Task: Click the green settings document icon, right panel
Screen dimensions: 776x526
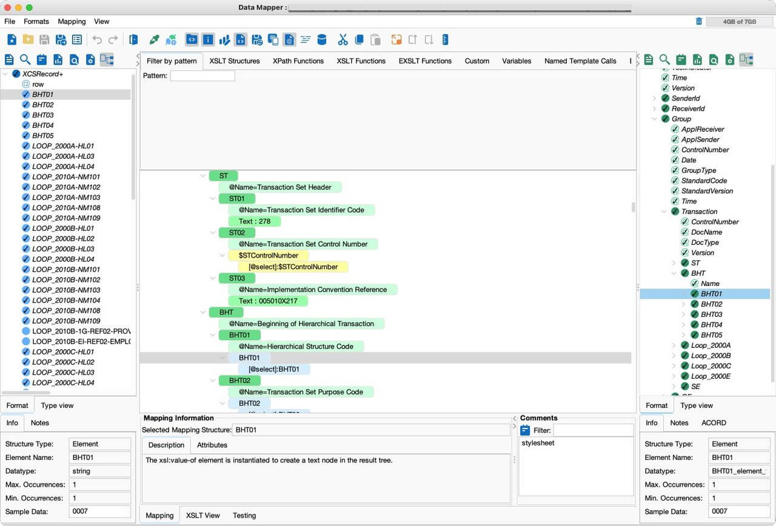Action: (730, 59)
